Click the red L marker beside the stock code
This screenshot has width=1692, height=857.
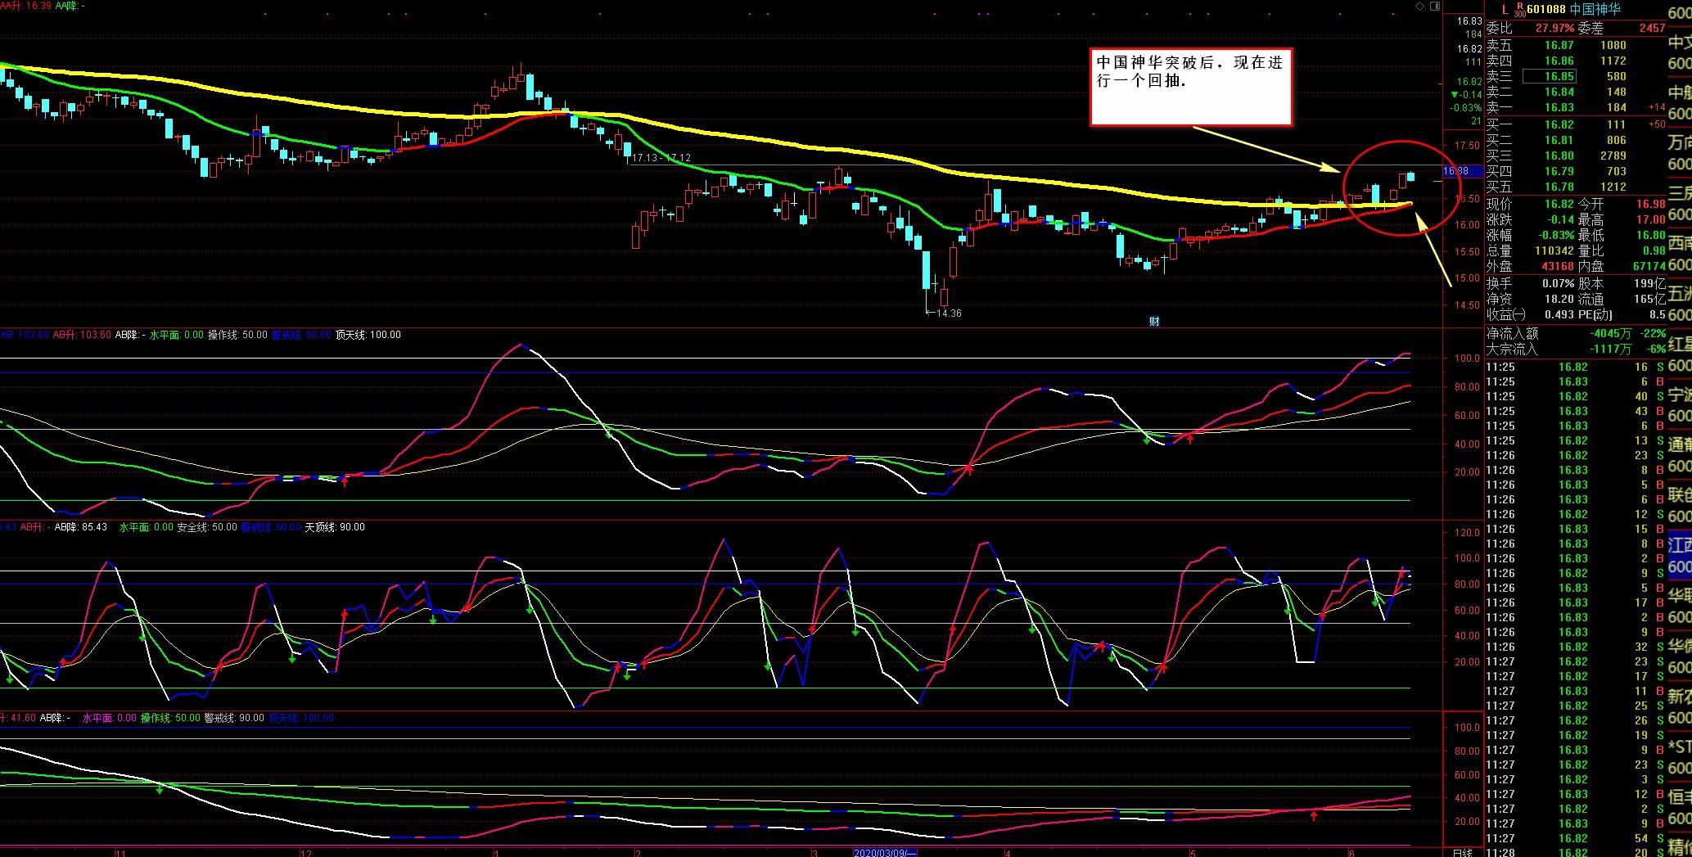pos(1505,9)
